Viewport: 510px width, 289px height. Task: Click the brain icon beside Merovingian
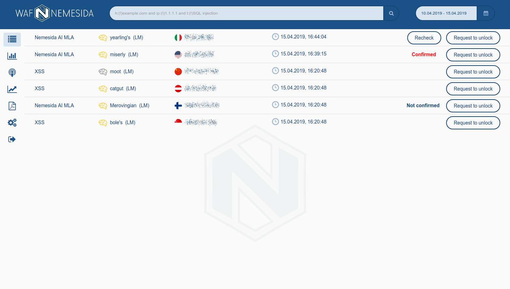[103, 105]
